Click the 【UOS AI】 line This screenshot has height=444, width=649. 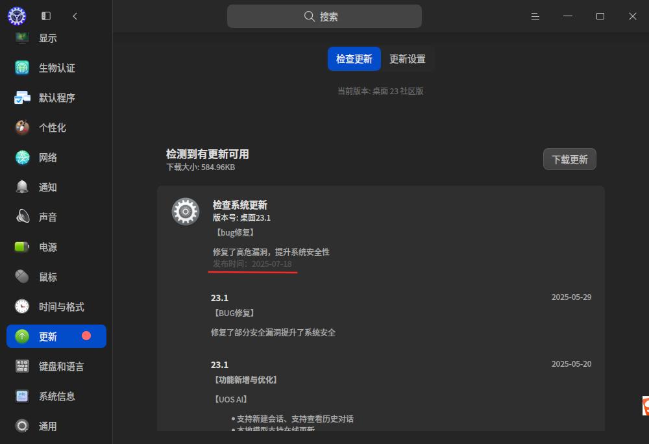[230, 399]
